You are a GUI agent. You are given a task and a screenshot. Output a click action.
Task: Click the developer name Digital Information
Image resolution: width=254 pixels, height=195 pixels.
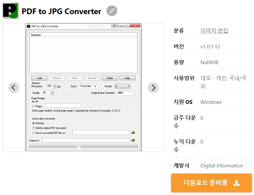222,166
